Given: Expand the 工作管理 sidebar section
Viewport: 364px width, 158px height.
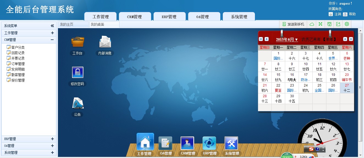Looking at the screenshot, I should 52,33.
